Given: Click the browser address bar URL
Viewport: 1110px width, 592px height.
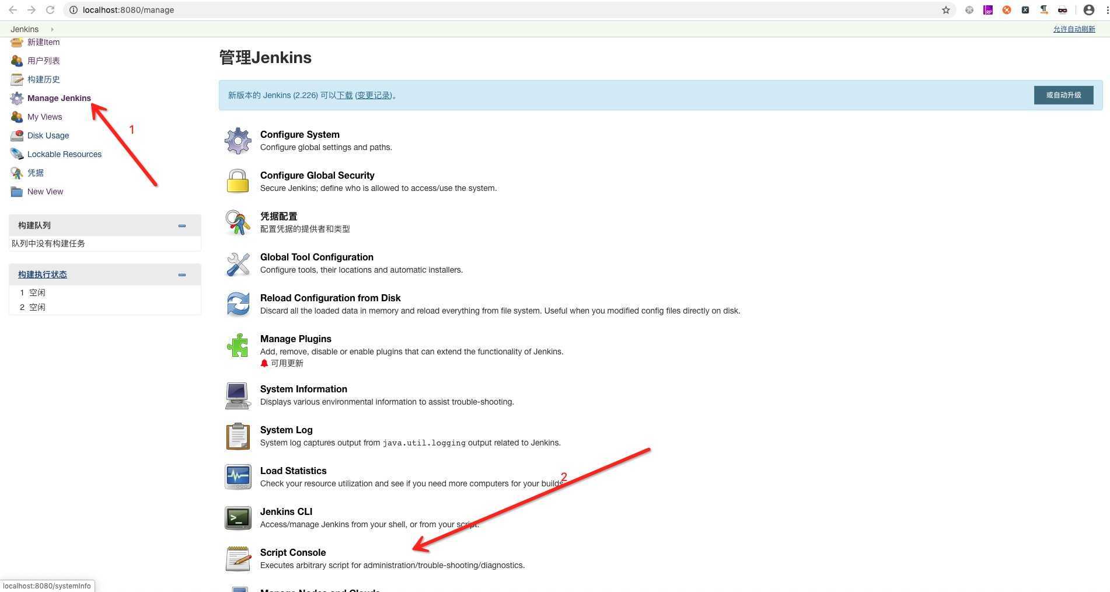Looking at the screenshot, I should coord(128,10).
